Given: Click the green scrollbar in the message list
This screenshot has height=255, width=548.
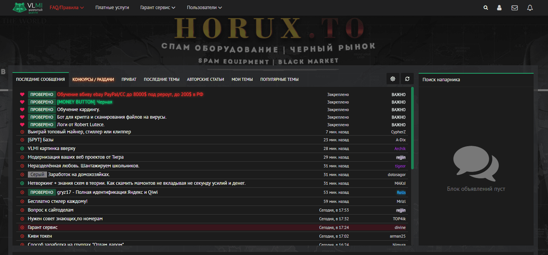Looking at the screenshot, I should coord(412,128).
